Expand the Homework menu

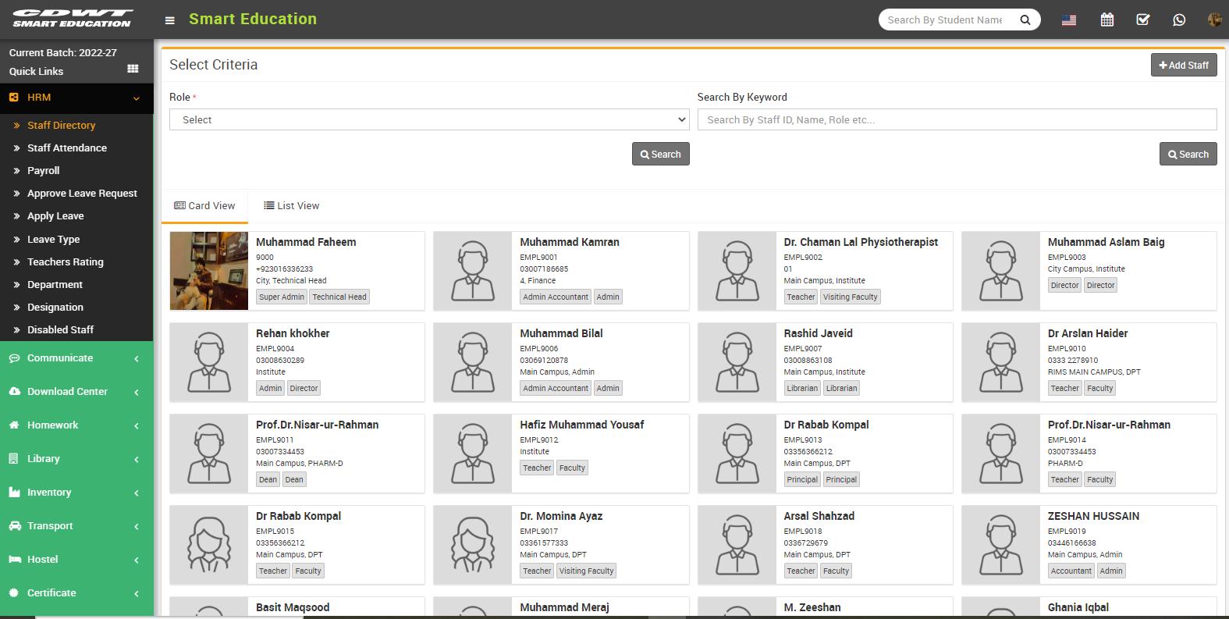point(76,425)
